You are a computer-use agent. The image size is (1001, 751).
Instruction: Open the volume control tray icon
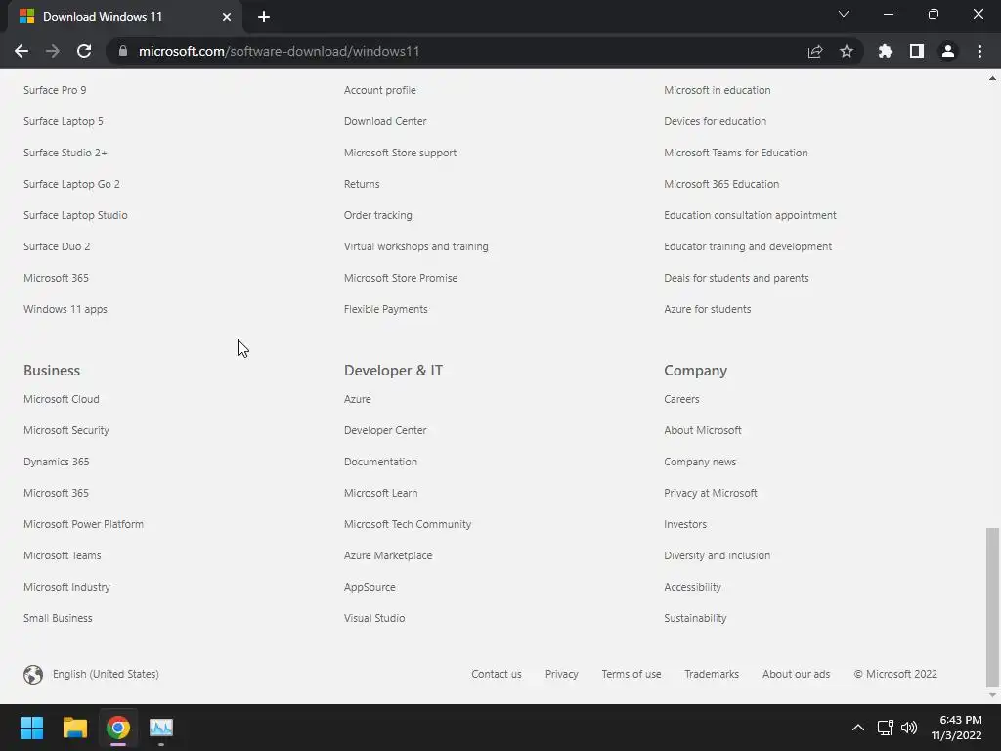[x=909, y=728]
